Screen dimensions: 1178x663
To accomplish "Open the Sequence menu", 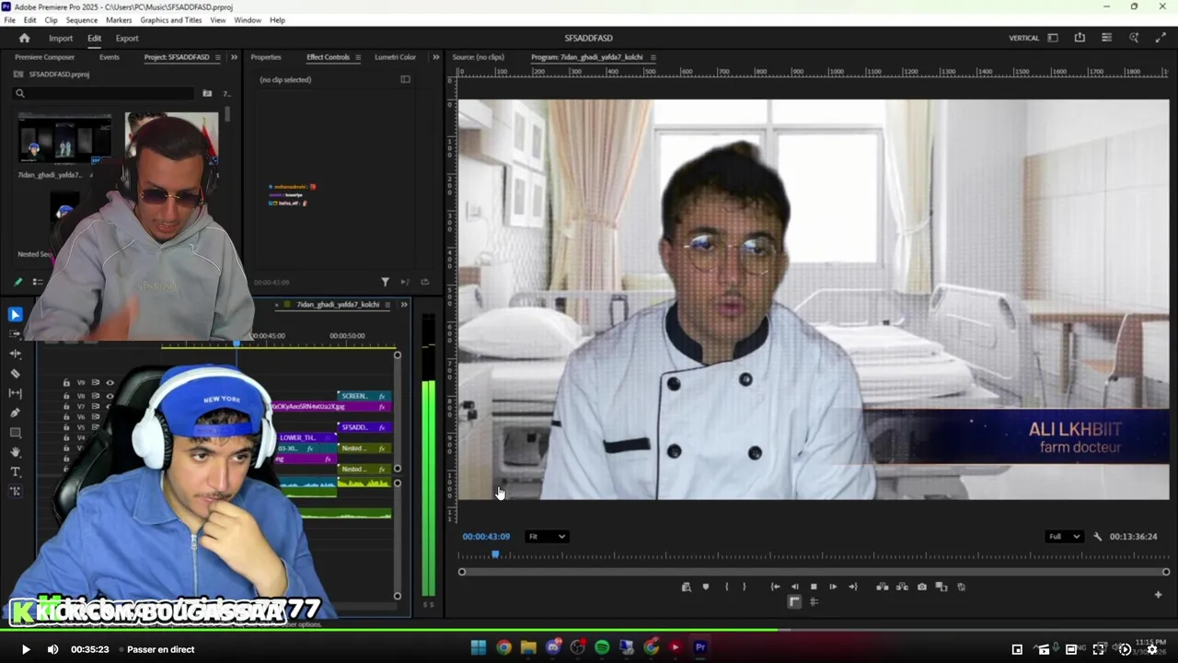I will tap(81, 19).
